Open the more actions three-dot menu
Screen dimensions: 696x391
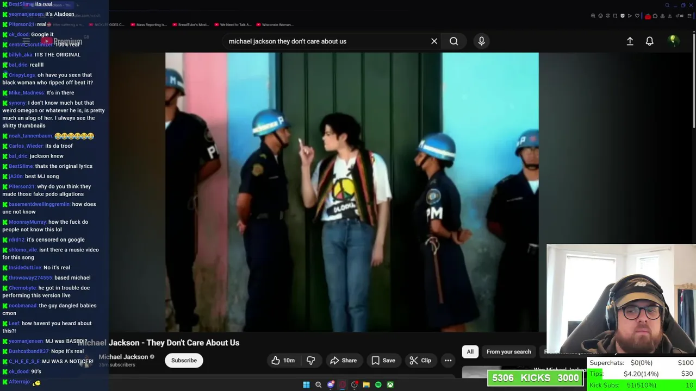(x=448, y=361)
